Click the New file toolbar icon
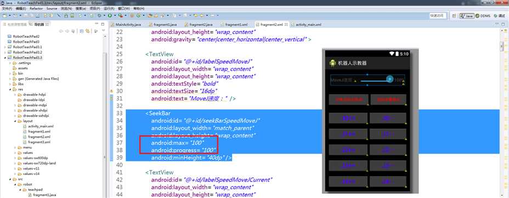 tap(5, 15)
